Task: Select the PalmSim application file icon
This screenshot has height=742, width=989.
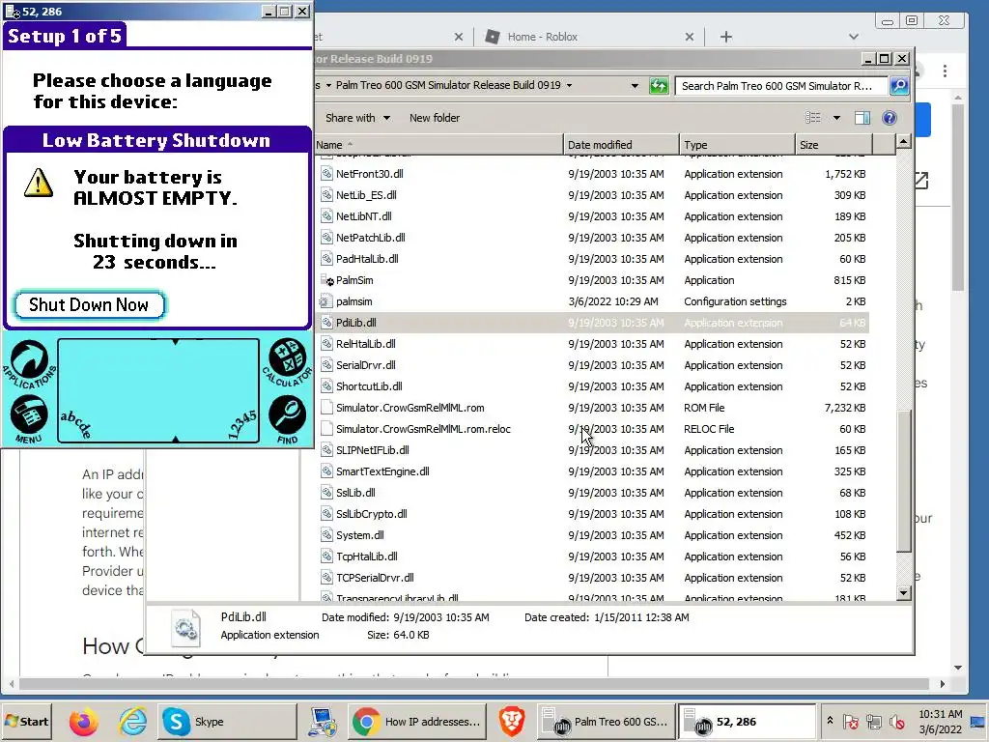Action: tap(326, 280)
